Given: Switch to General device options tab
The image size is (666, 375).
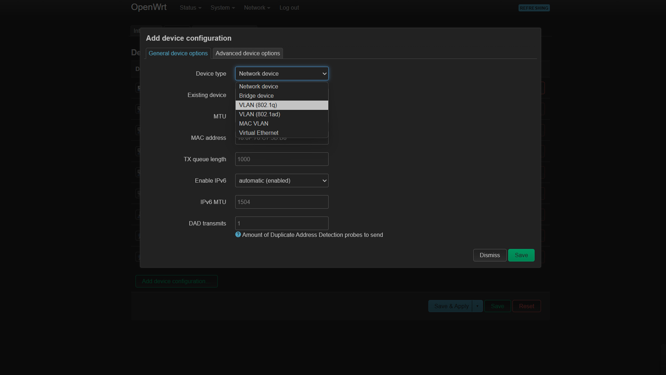Looking at the screenshot, I should 178,53.
